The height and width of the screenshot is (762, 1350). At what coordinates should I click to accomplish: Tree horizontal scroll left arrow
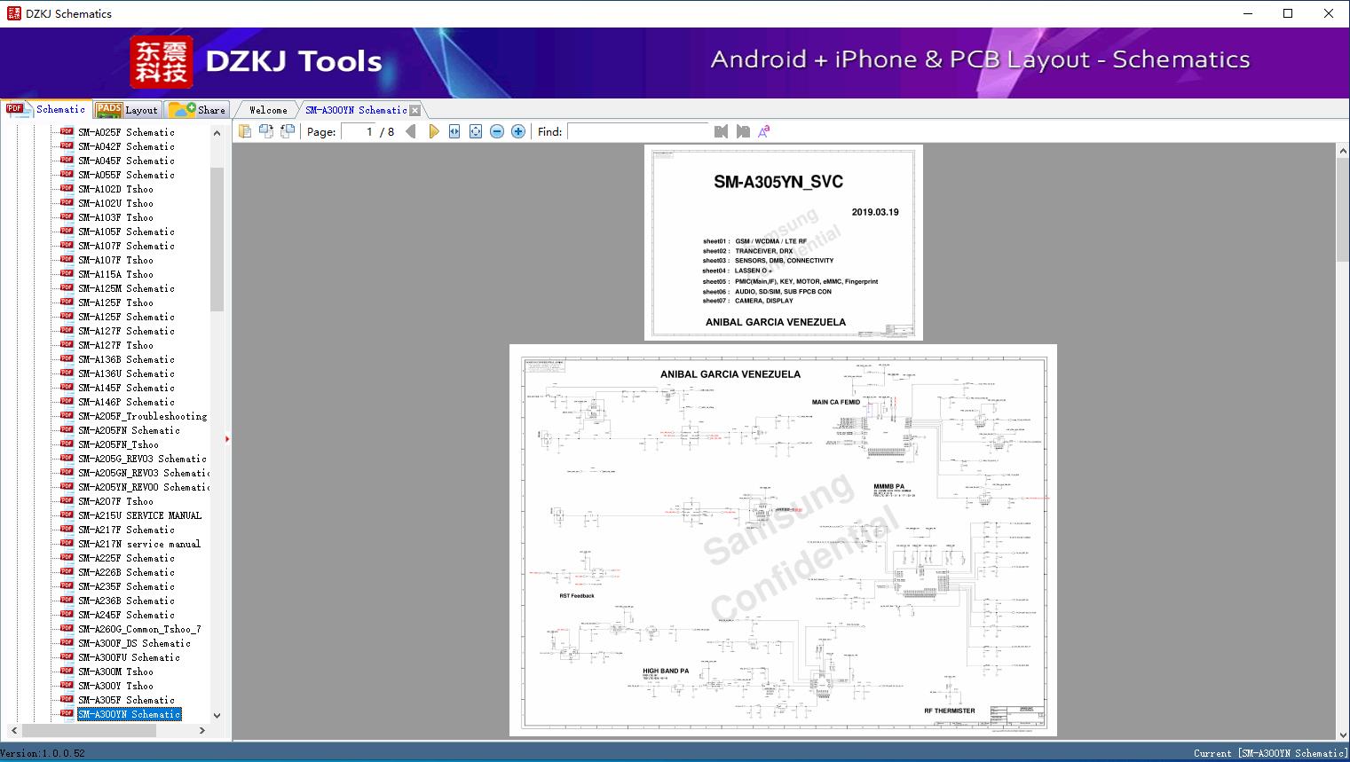(12, 730)
